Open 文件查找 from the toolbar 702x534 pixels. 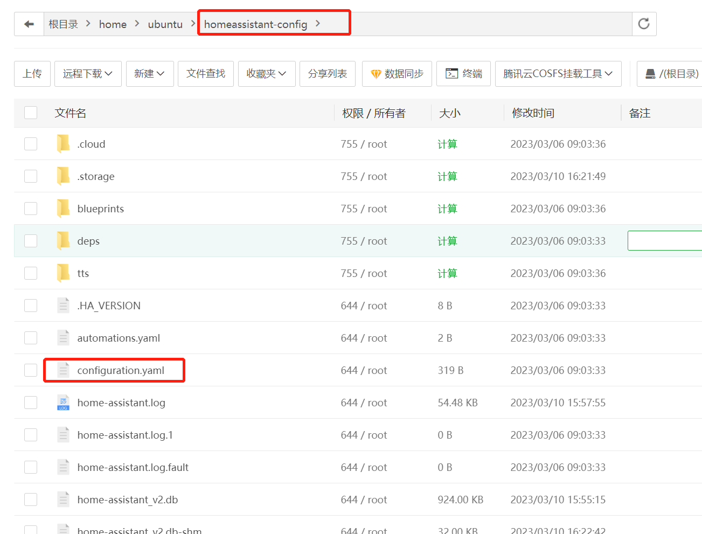coord(205,74)
